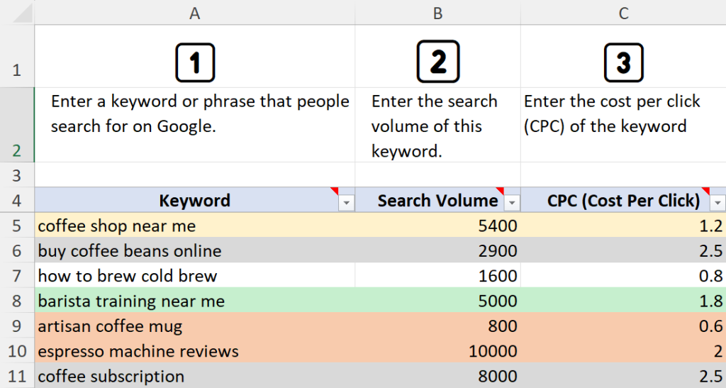Click the red comment marker on Search Volume
This screenshot has height=388, width=726.
pyautogui.click(x=500, y=191)
